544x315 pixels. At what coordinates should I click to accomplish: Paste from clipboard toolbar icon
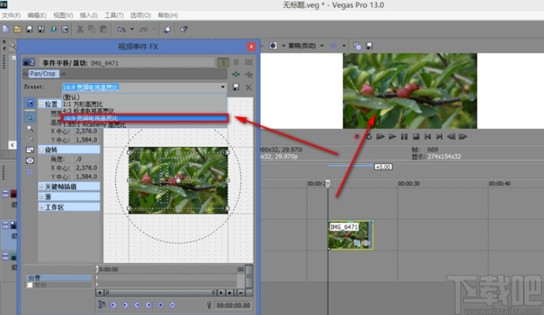point(103,29)
